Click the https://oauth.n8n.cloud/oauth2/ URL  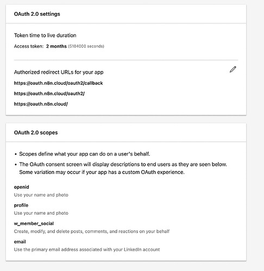point(49,94)
